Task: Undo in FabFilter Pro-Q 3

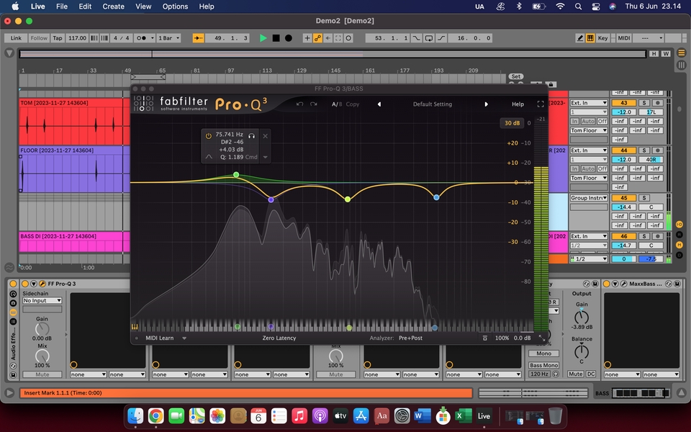Action: click(299, 104)
